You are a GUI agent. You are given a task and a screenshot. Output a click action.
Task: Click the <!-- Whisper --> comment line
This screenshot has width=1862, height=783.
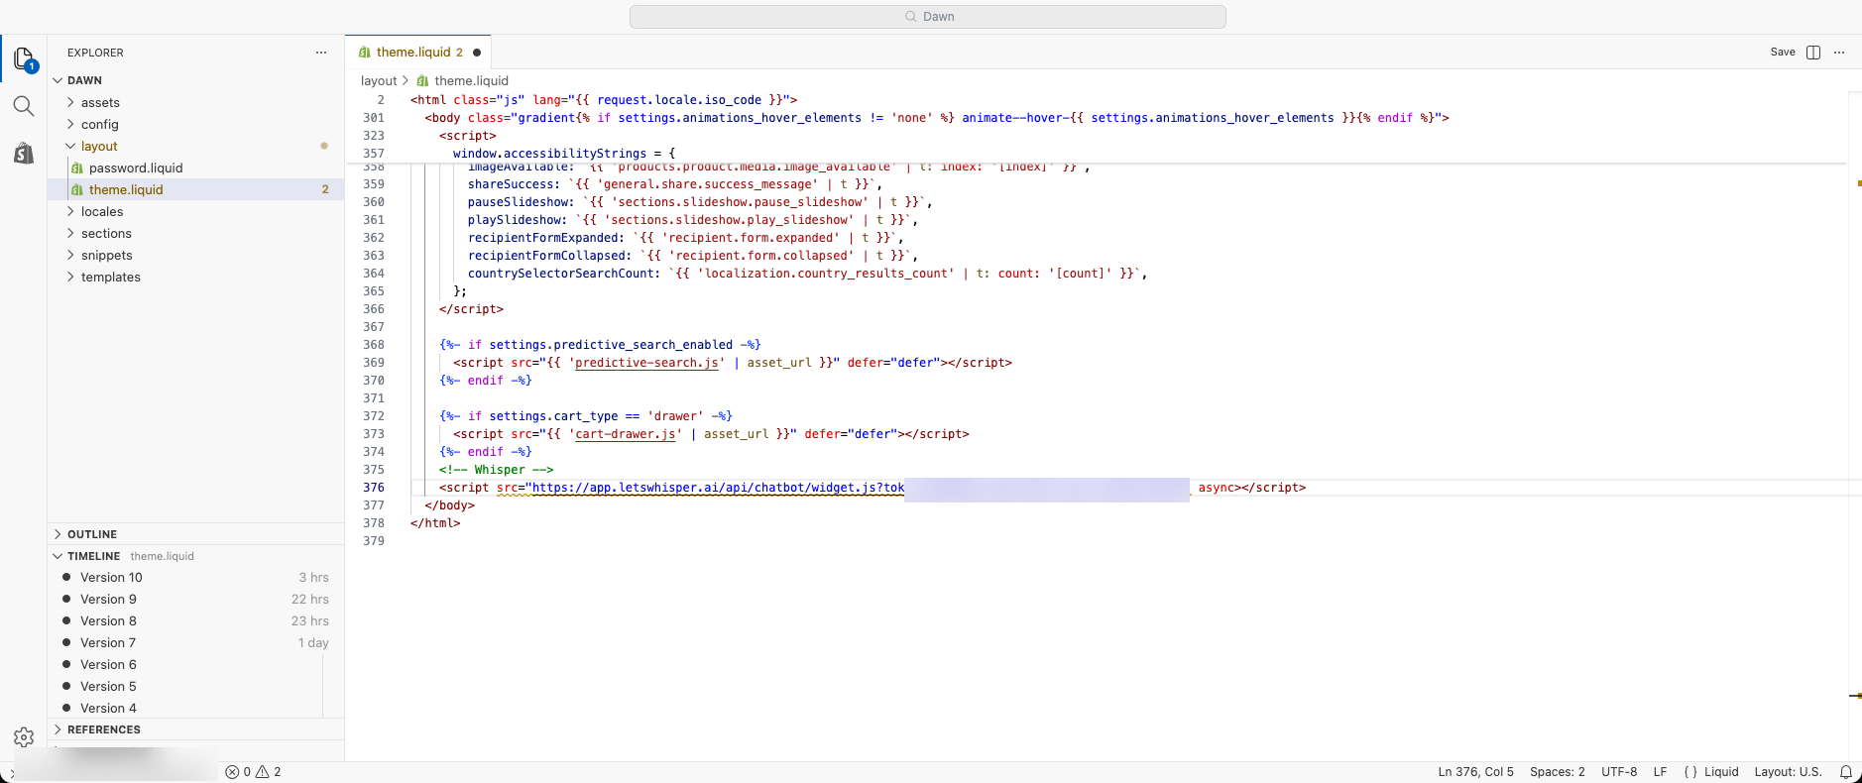496,470
